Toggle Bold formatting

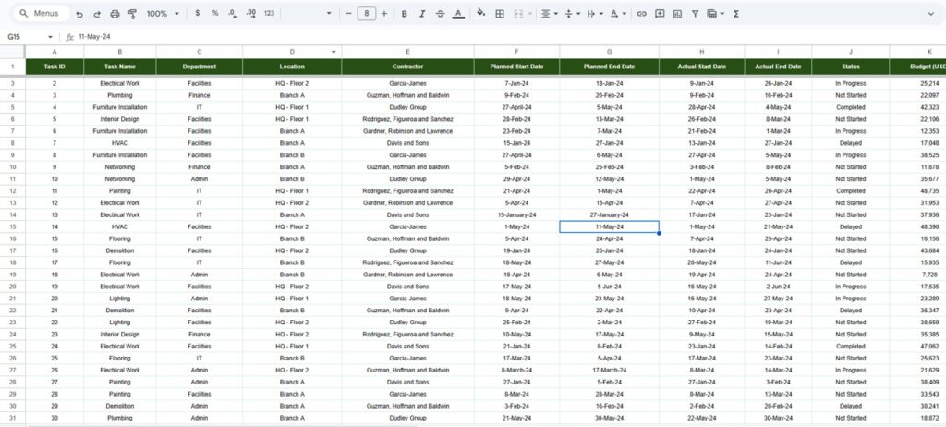(405, 13)
